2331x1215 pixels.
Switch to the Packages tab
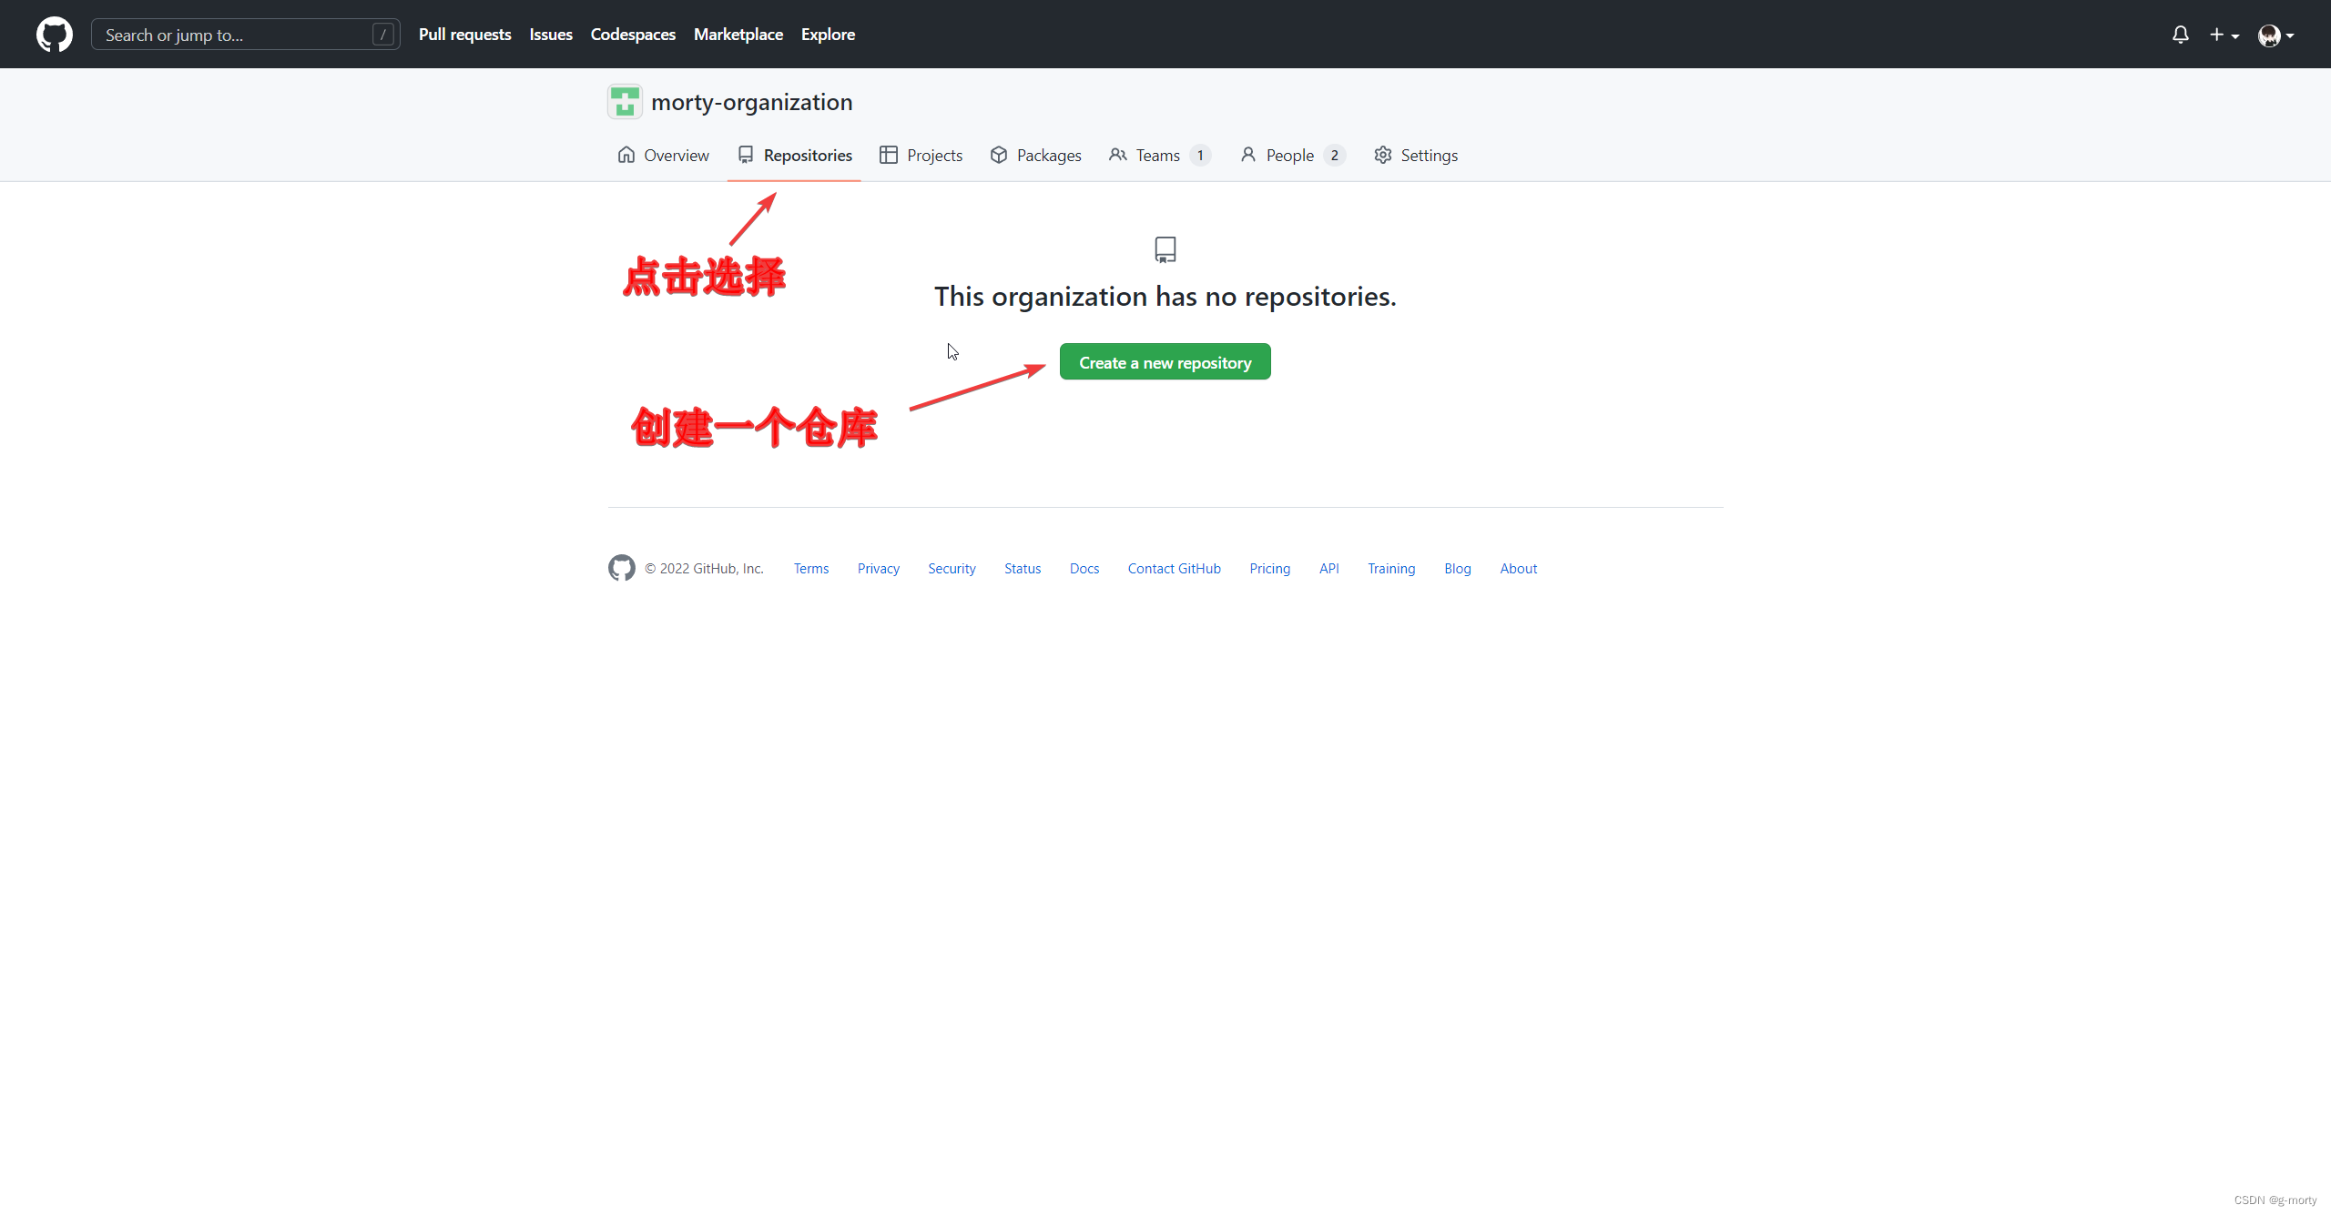tap(1035, 156)
